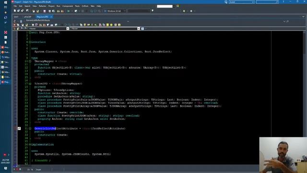Screen dimensions: 307x173
Task: Run the project with the green play icon
Action: click(69, 11)
